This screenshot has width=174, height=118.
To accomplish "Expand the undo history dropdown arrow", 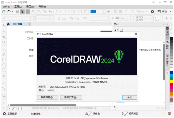I will pyautogui.click(x=61, y=11).
